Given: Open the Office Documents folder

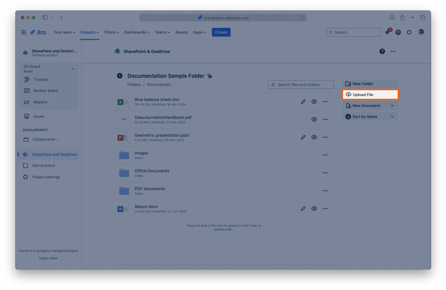Looking at the screenshot, I should pos(152,171).
